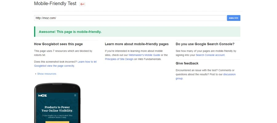Click the Mobile-Friendly Test page title
The height and width of the screenshot is (123, 277).
[x=55, y=4]
